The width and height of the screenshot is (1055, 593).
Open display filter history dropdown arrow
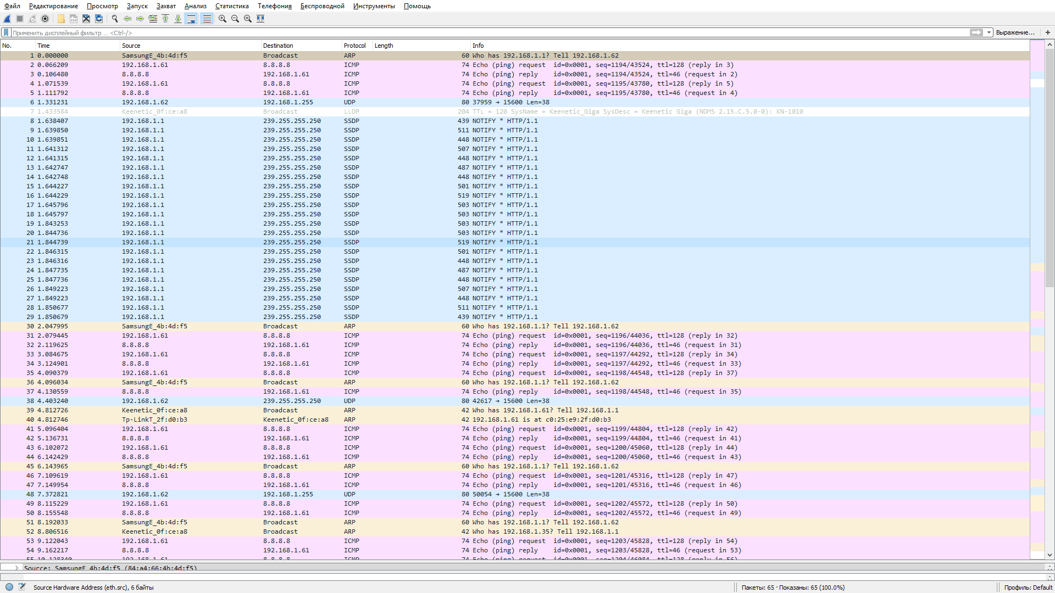coord(989,32)
